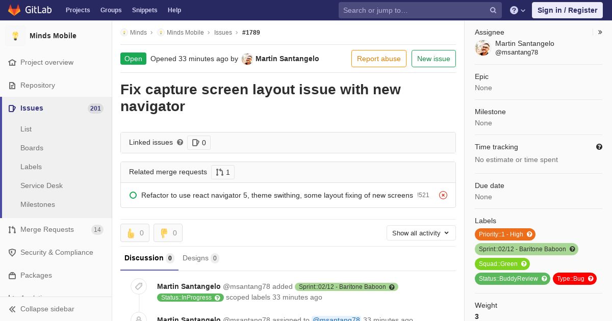
Task: Click the assignee avatar in sidebar
Action: click(482, 48)
